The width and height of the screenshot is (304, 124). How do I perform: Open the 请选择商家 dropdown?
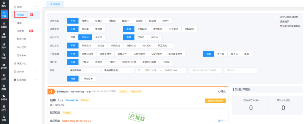click(x=83, y=70)
